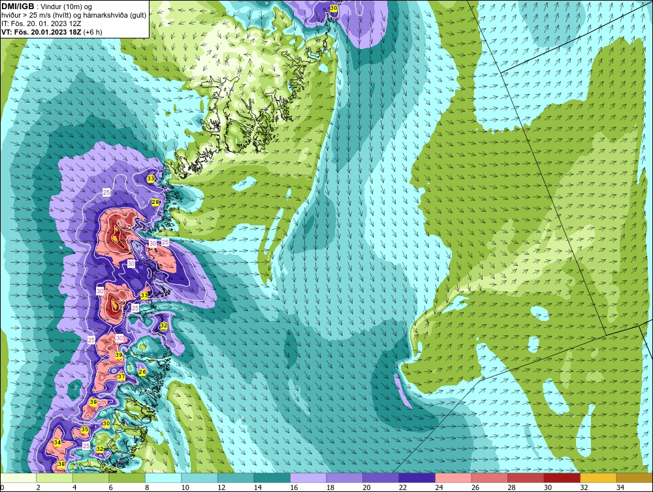Image resolution: width=653 pixels, height=492 pixels.
Task: Click the 'VT: Fös. 20.01.2023 18Z (+6 h)' line
Action: pyautogui.click(x=52, y=32)
